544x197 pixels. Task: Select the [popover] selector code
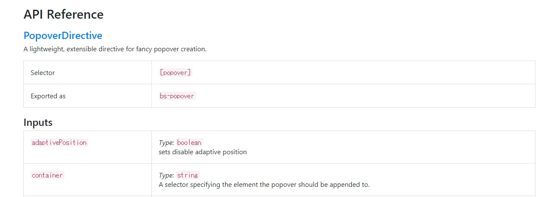(176, 72)
